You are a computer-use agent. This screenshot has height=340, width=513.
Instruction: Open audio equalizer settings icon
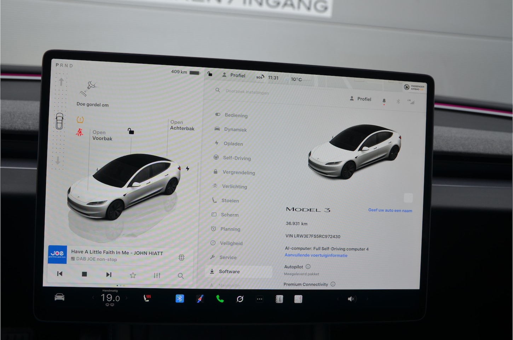click(157, 275)
